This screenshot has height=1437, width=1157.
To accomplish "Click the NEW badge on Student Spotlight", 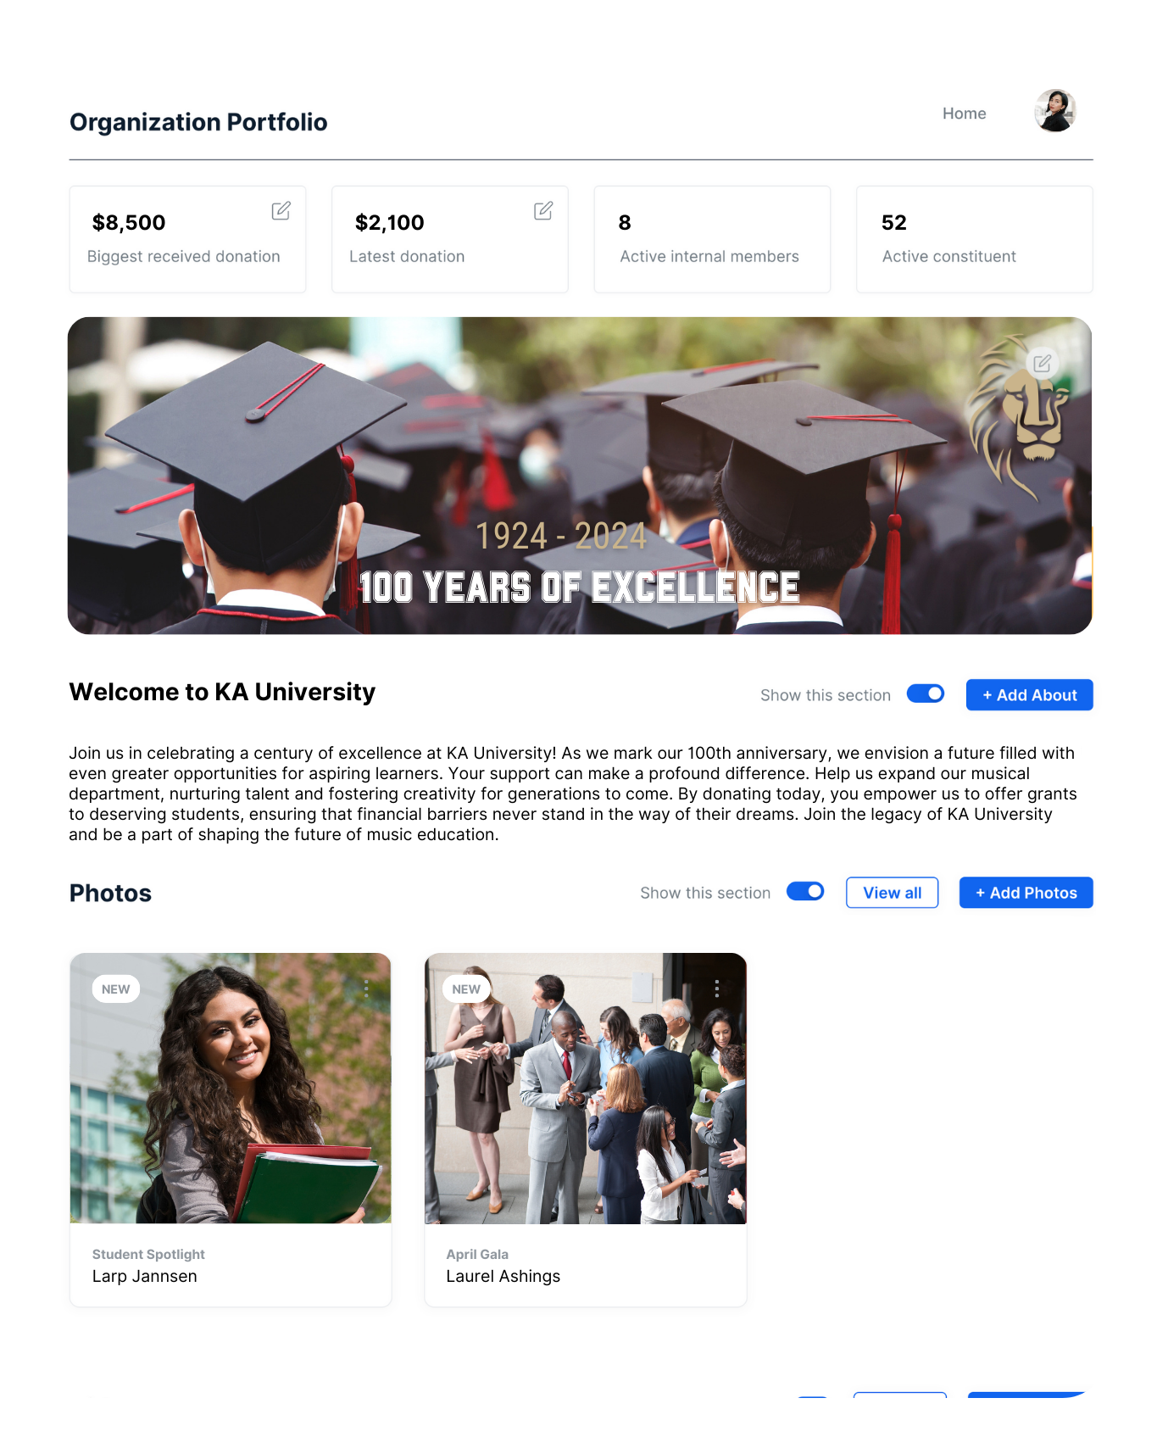I will click(x=116, y=989).
